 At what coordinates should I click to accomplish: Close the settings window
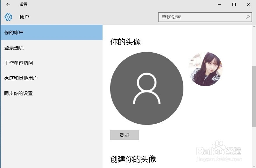(249, 4)
